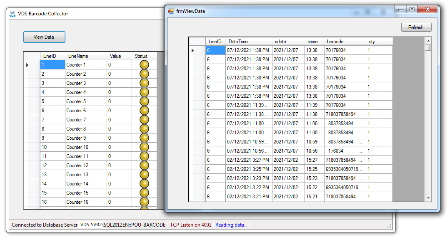
Task: Minimize the frmViewData window
Action: click(400, 10)
